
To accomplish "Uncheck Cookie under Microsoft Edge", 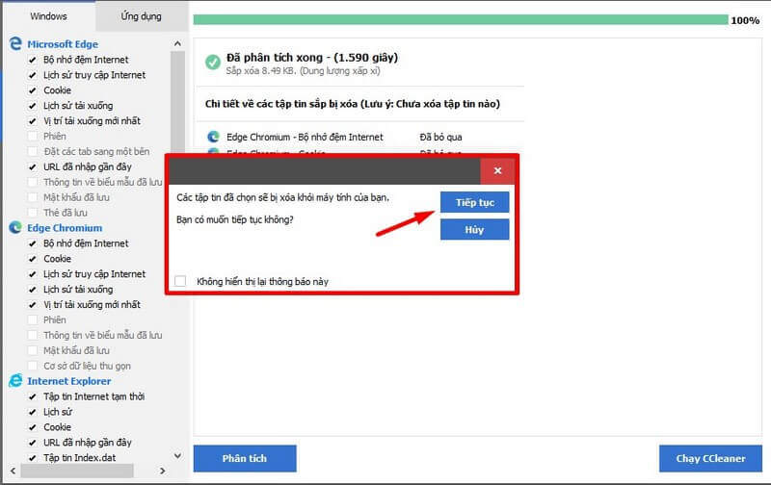I will 34,90.
